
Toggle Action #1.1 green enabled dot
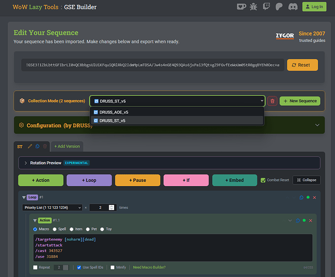coord(304,220)
